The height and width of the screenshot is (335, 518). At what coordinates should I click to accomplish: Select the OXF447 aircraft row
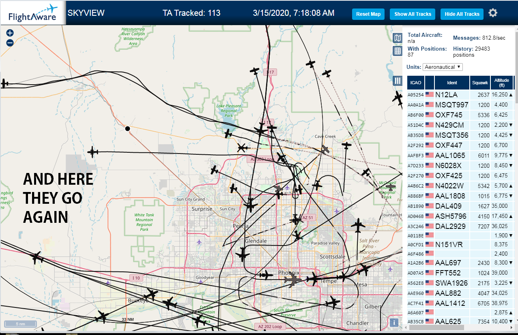460,145
